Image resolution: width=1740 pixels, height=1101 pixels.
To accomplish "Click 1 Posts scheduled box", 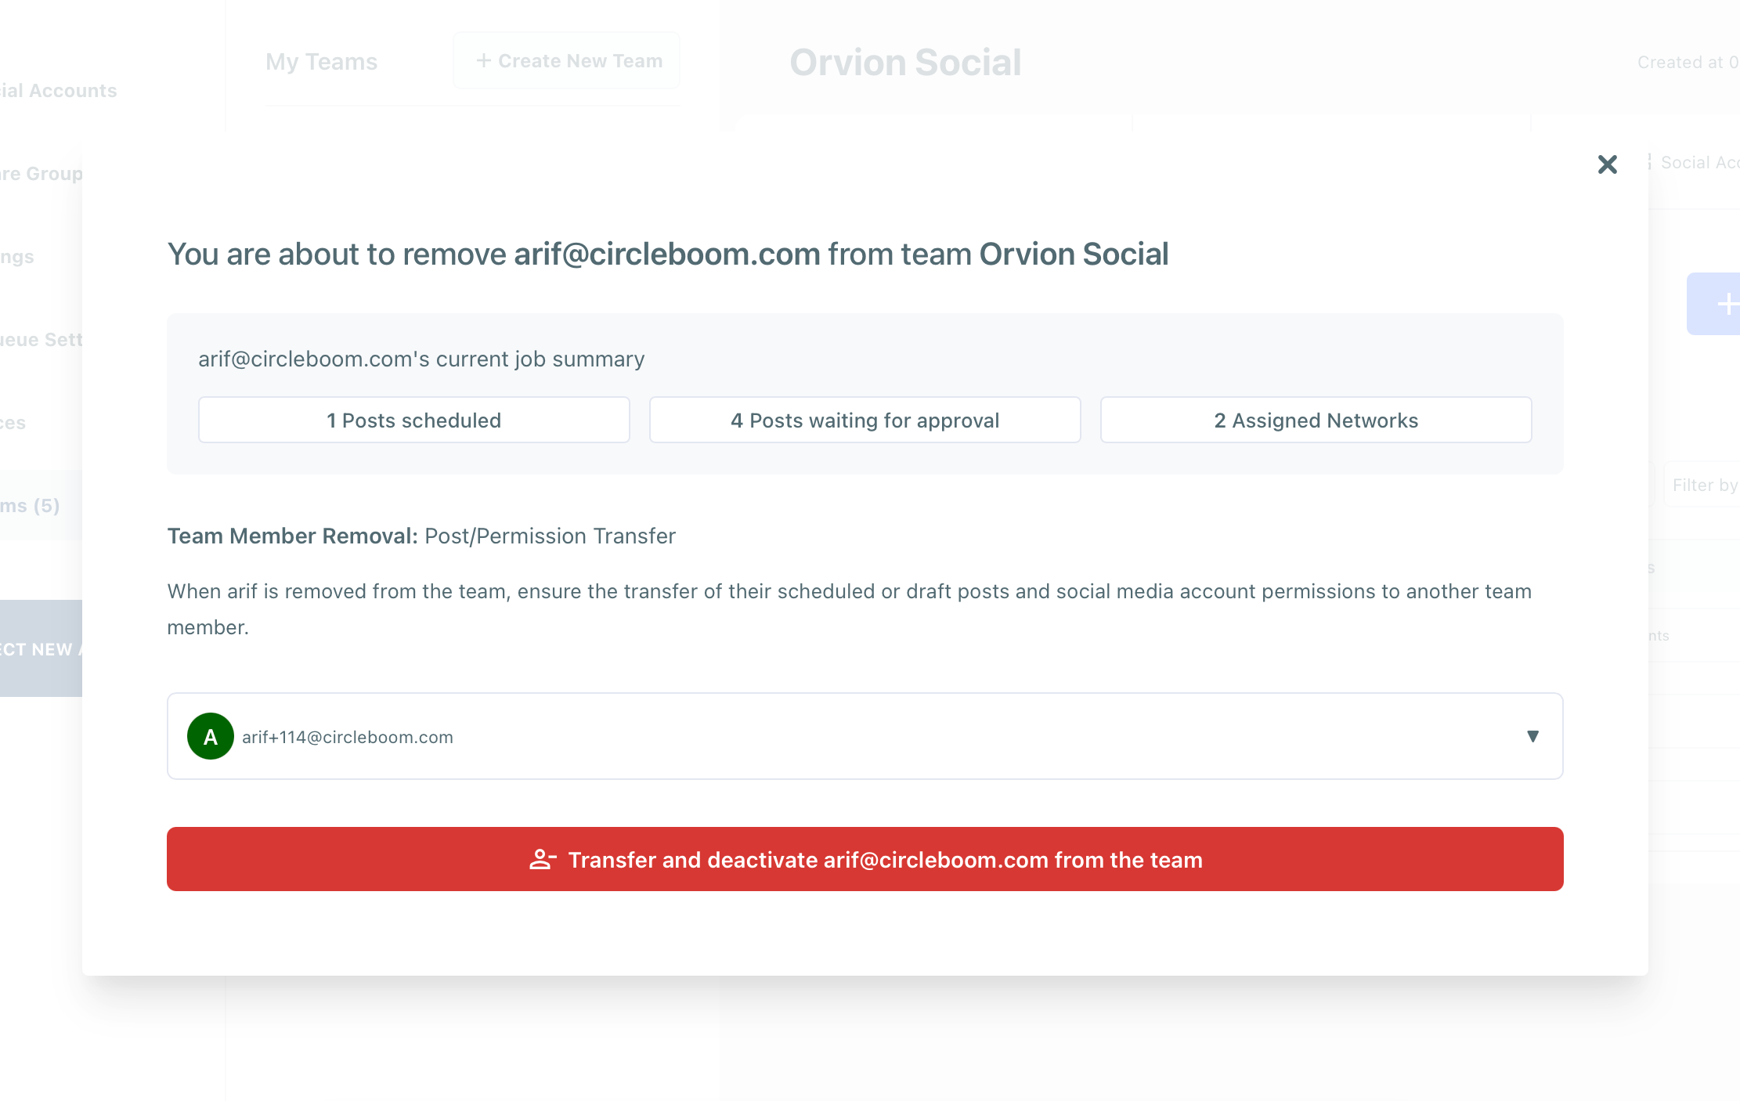I will [413, 421].
